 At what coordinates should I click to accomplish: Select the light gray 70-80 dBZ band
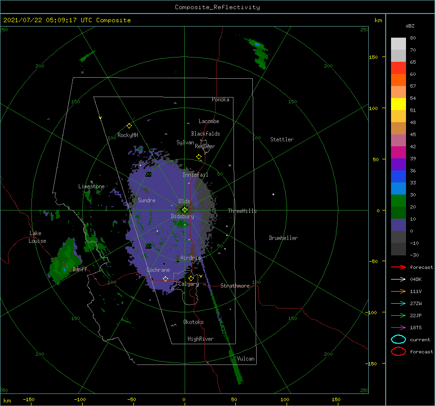point(398,44)
